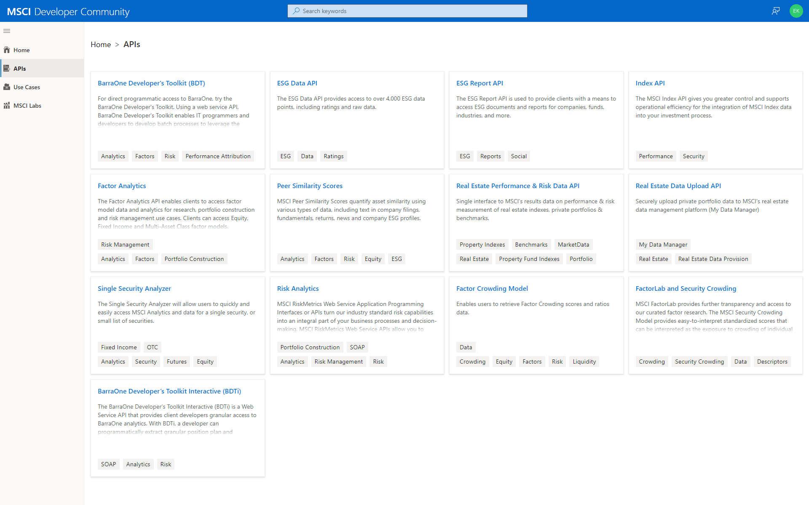
Task: Click the Security tag on Single Security Analyzer
Action: coord(146,361)
